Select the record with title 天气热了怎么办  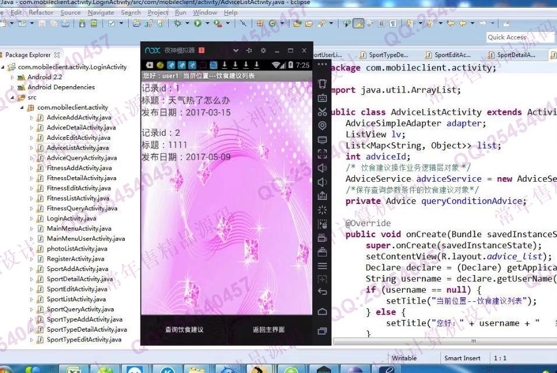(x=227, y=100)
